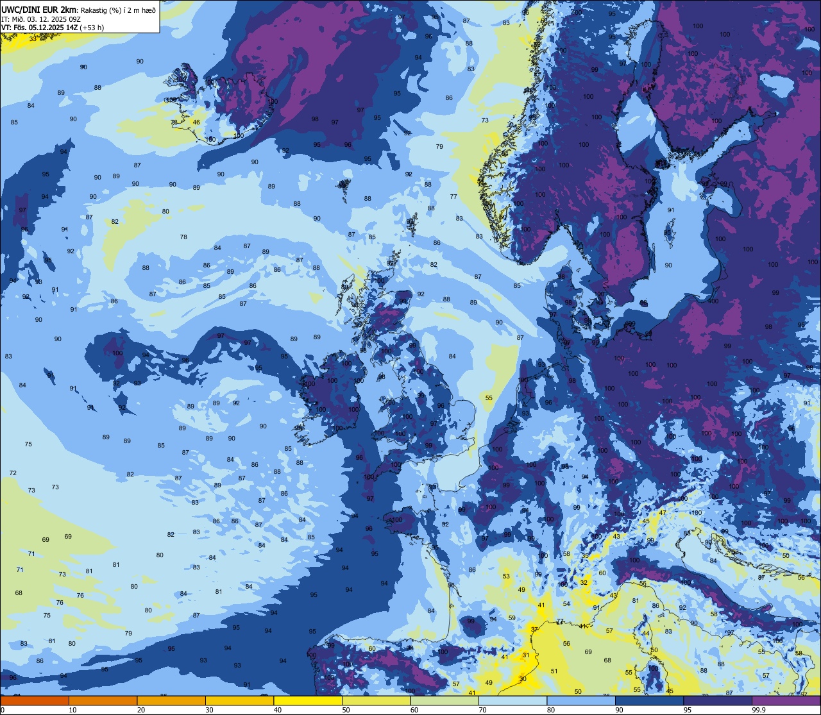This screenshot has height=715, width=821.
Task: Click the legend segment between 20 and 30
Action: [171, 700]
